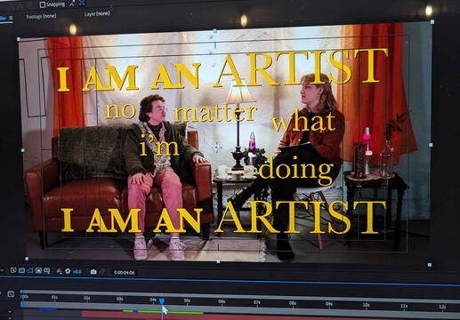Click top-right layer transform handle
This screenshot has width=460, height=320.
[432, 21]
